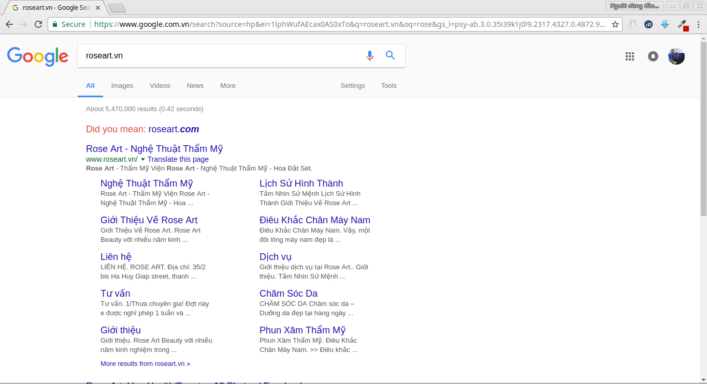
Task: Click the Người dùng đầu... profile button
Action: 634,6
